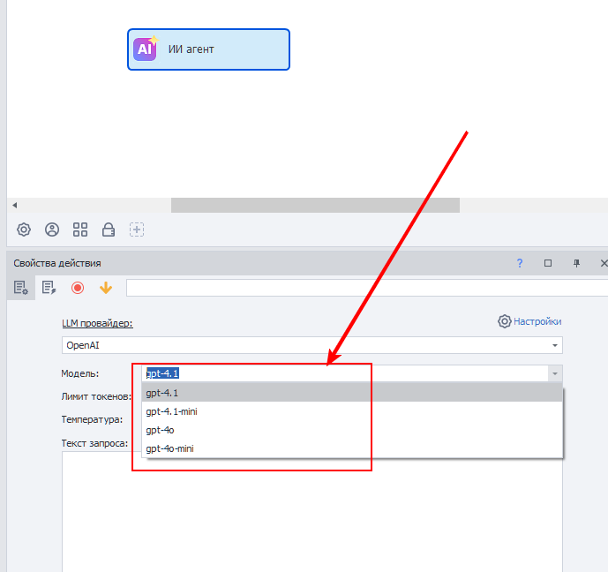Choose gpt-4o-mini from the model list
This screenshot has height=572, width=608.
[x=352, y=448]
